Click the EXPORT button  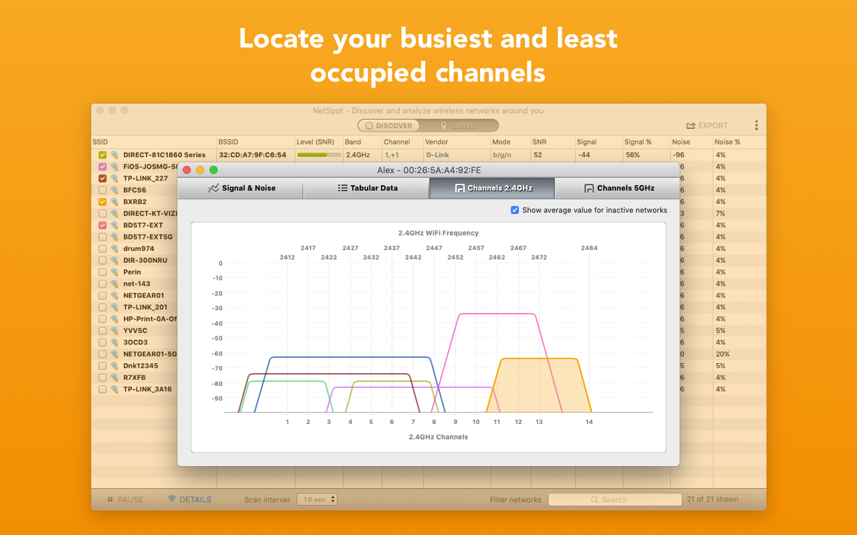(707, 126)
